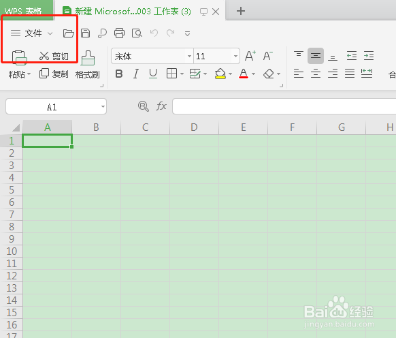Decrease font size with A- icon
Viewport: 396px width, 338px height.
(x=267, y=56)
